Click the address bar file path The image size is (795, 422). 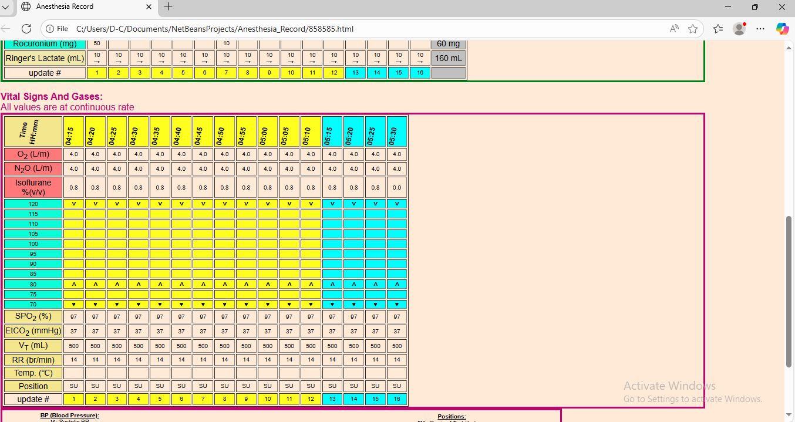coord(215,29)
